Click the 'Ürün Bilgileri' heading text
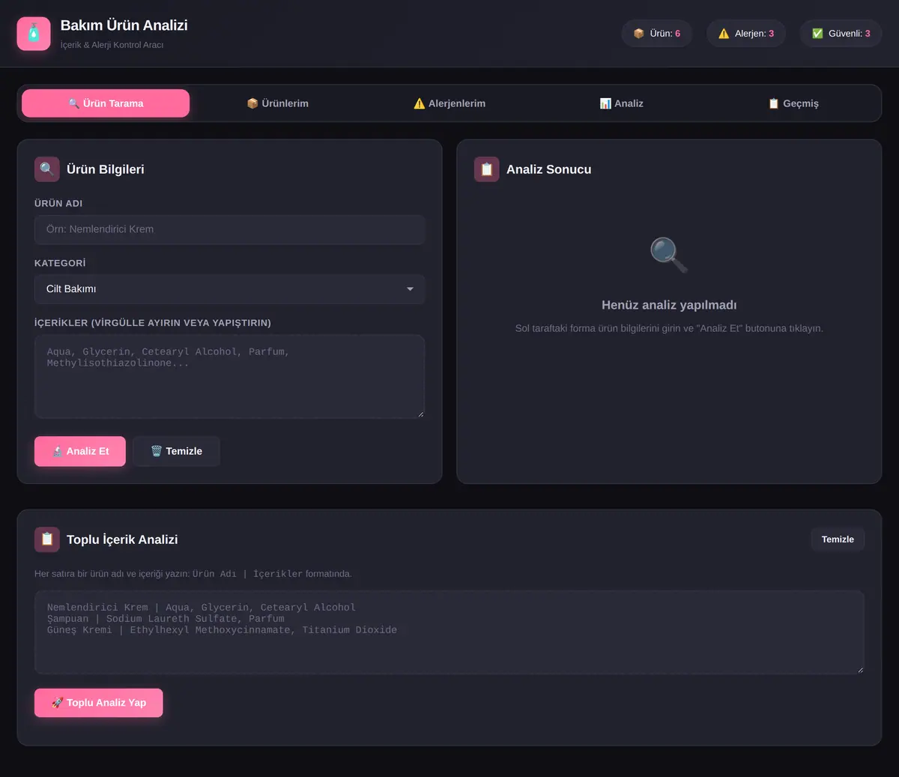 (106, 169)
